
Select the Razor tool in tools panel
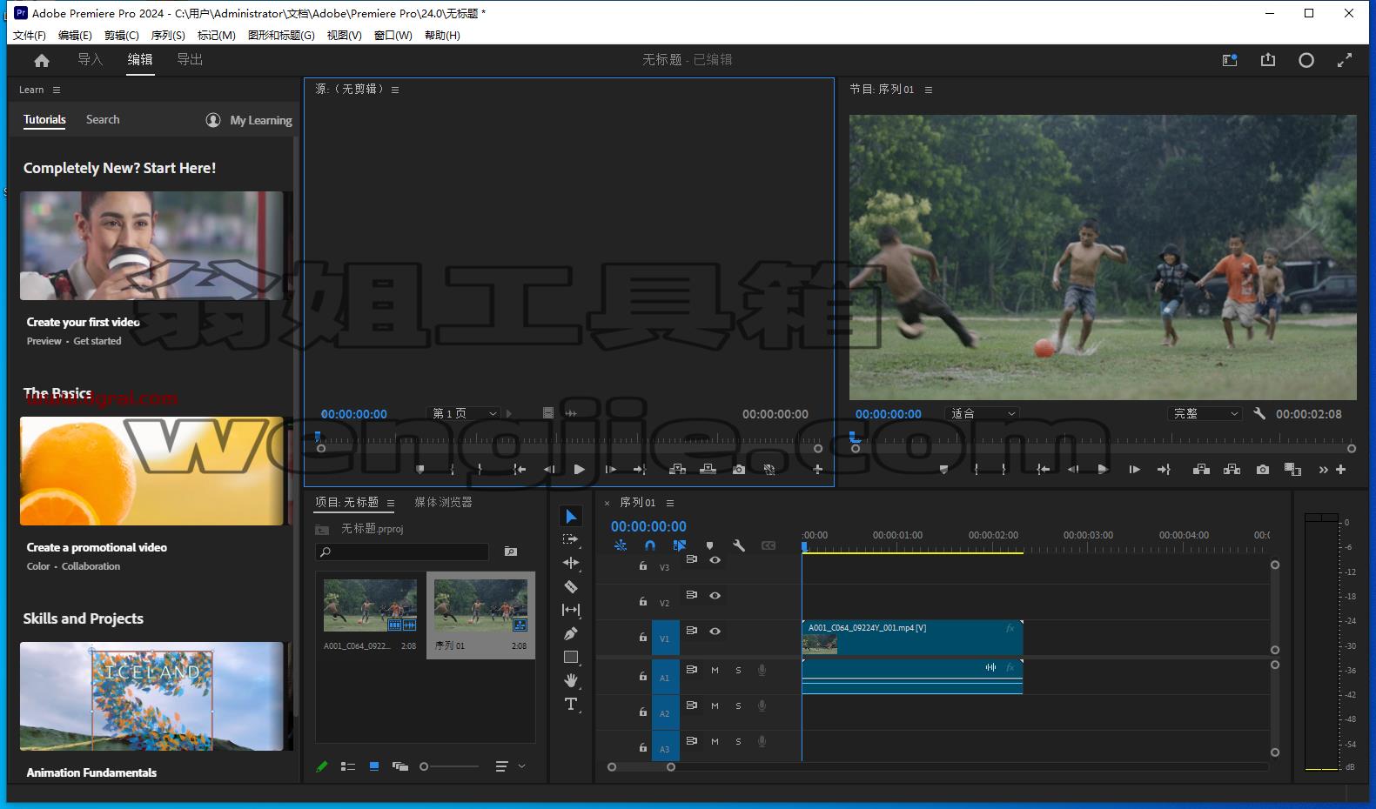point(571,587)
